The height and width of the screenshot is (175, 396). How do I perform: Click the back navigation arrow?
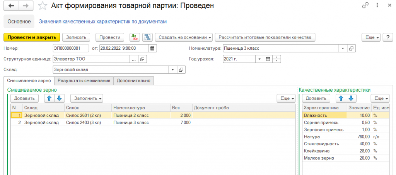point(11,6)
